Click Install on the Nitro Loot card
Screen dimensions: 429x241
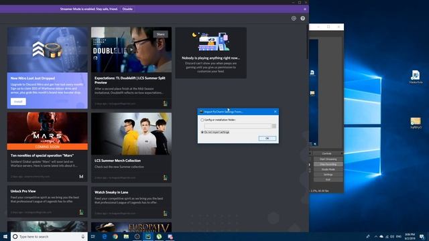18,102
